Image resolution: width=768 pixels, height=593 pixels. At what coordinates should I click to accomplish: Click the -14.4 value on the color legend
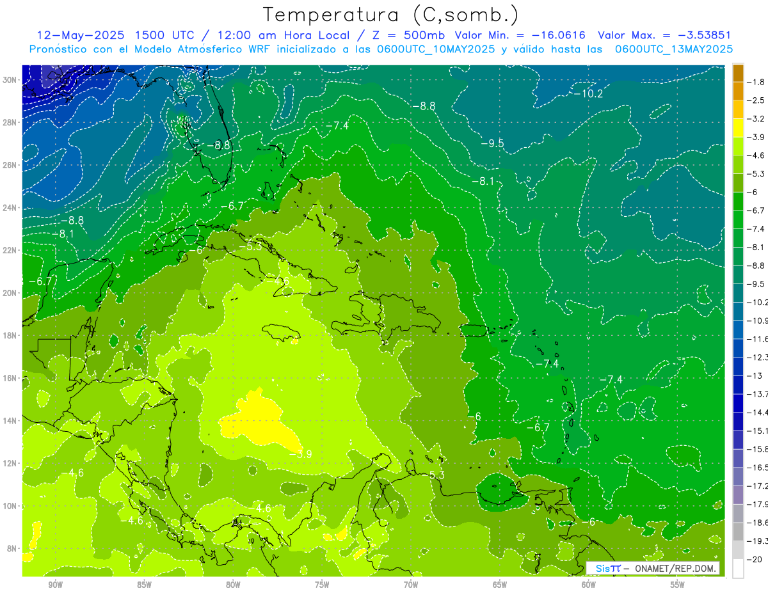tap(757, 412)
